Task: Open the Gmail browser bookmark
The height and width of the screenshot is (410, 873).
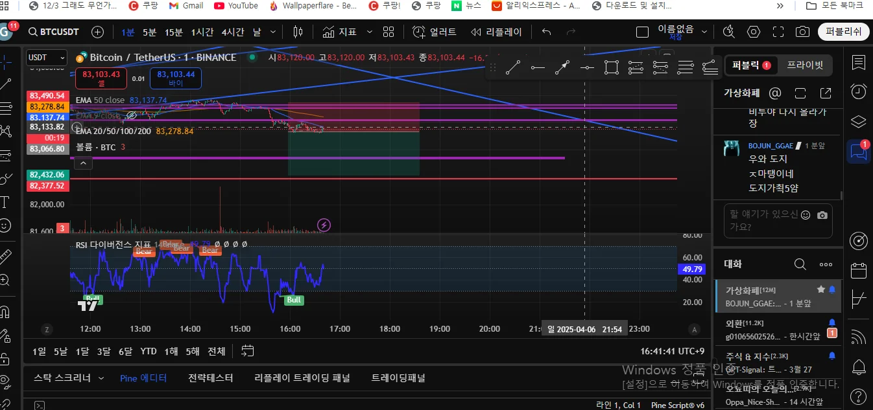Action: coord(185,6)
